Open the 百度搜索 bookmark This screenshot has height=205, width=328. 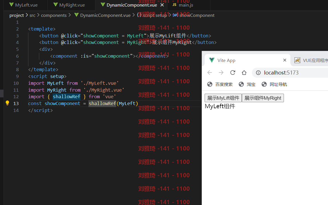[220, 84]
